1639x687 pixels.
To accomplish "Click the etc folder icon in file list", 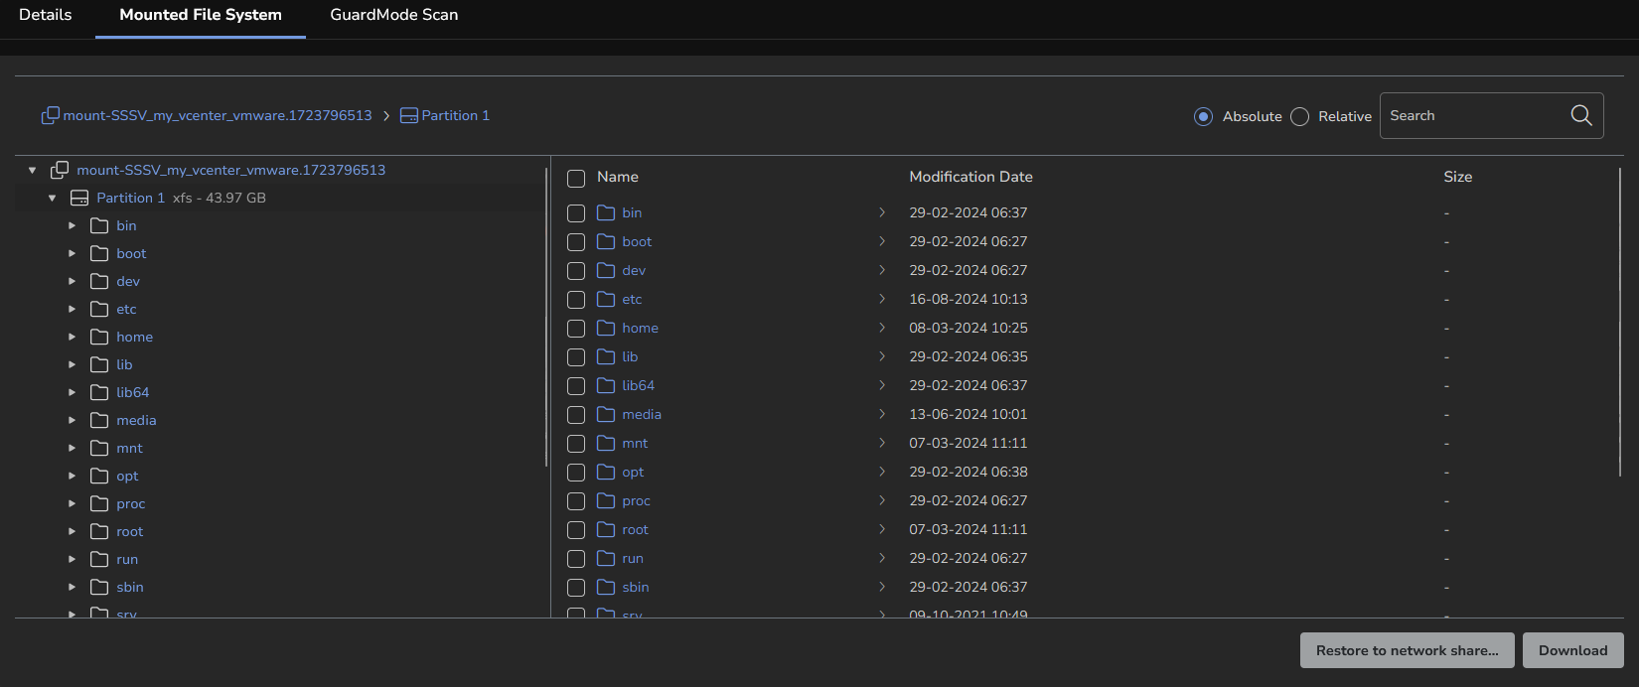I will tap(606, 299).
